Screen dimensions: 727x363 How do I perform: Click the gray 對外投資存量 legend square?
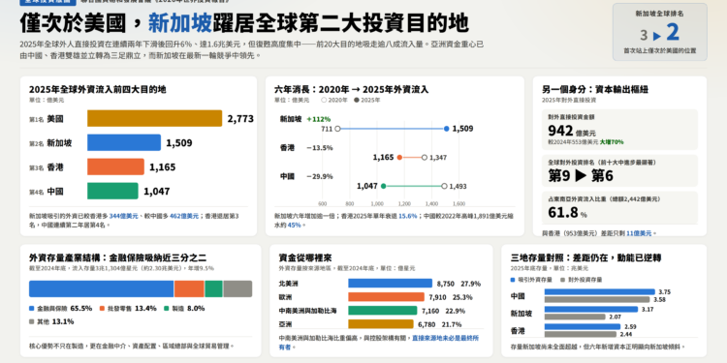click(562, 280)
